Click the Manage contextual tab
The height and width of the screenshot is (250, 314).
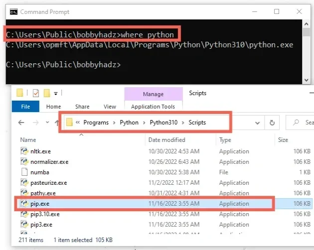(x=153, y=94)
